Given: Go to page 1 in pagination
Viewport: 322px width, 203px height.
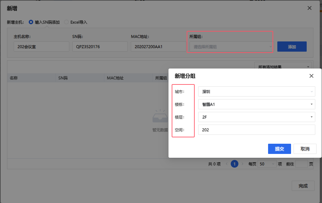Looking at the screenshot, I should click(235, 164).
